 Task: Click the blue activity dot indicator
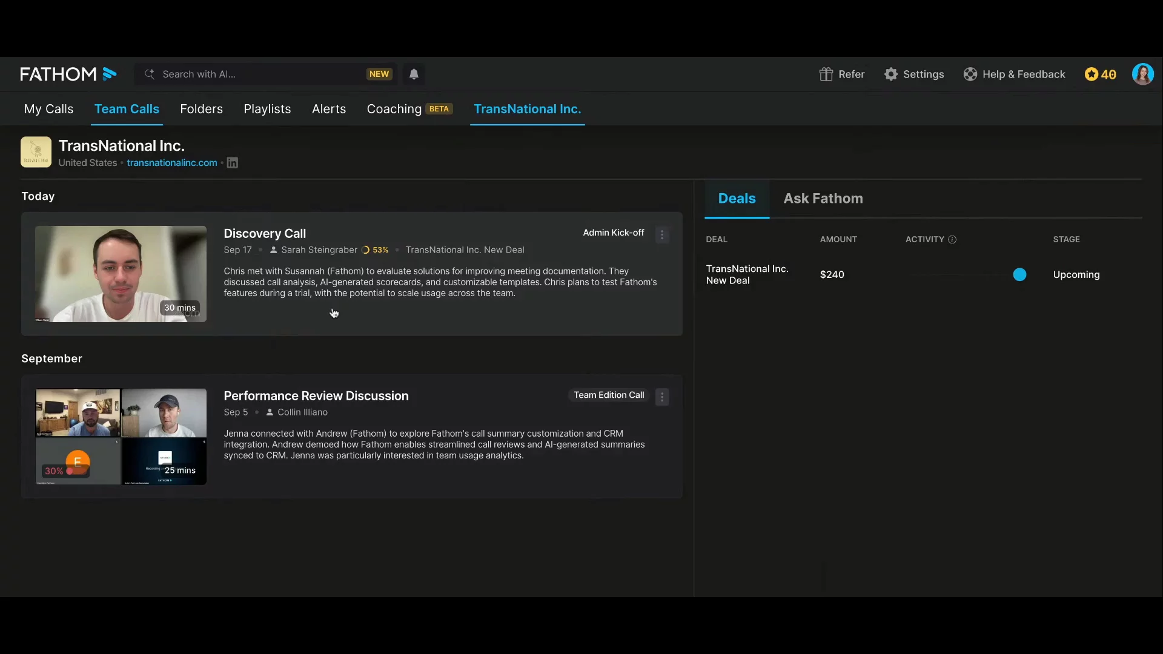[1019, 275]
